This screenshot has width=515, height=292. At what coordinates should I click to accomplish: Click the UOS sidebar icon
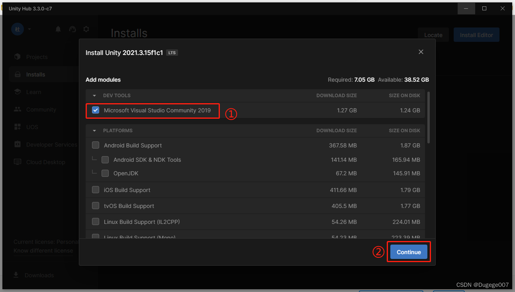[18, 127]
